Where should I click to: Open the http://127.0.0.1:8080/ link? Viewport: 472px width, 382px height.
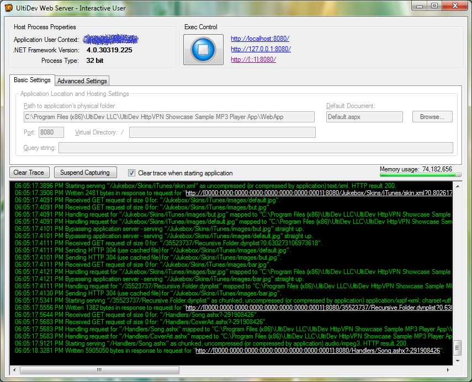pyautogui.click(x=261, y=49)
